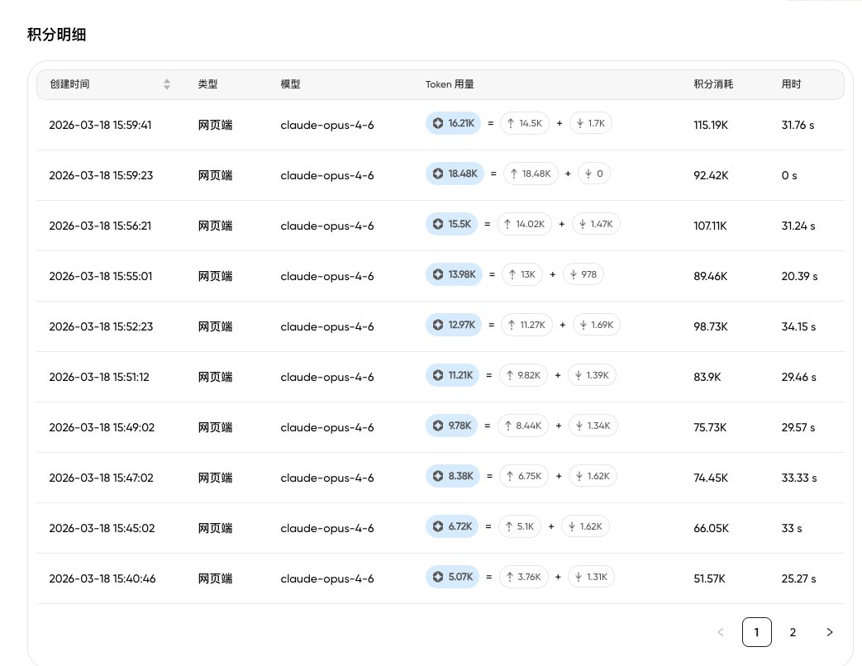Click the 25.27 s duration value

tap(799, 578)
